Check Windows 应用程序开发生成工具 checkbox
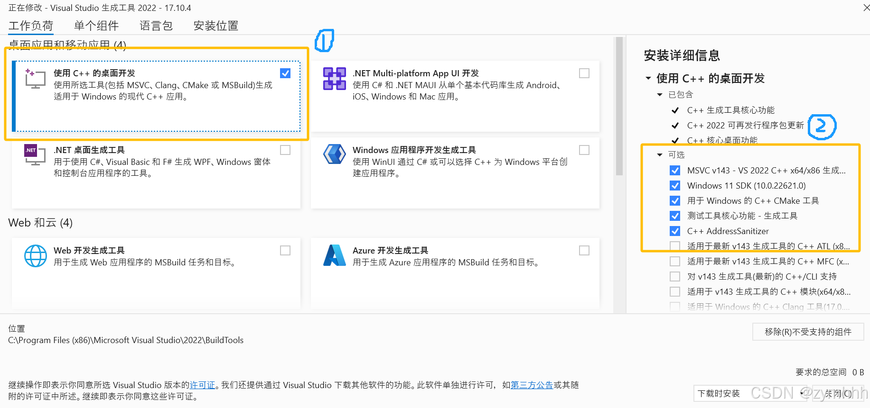The width and height of the screenshot is (870, 408). 584,150
